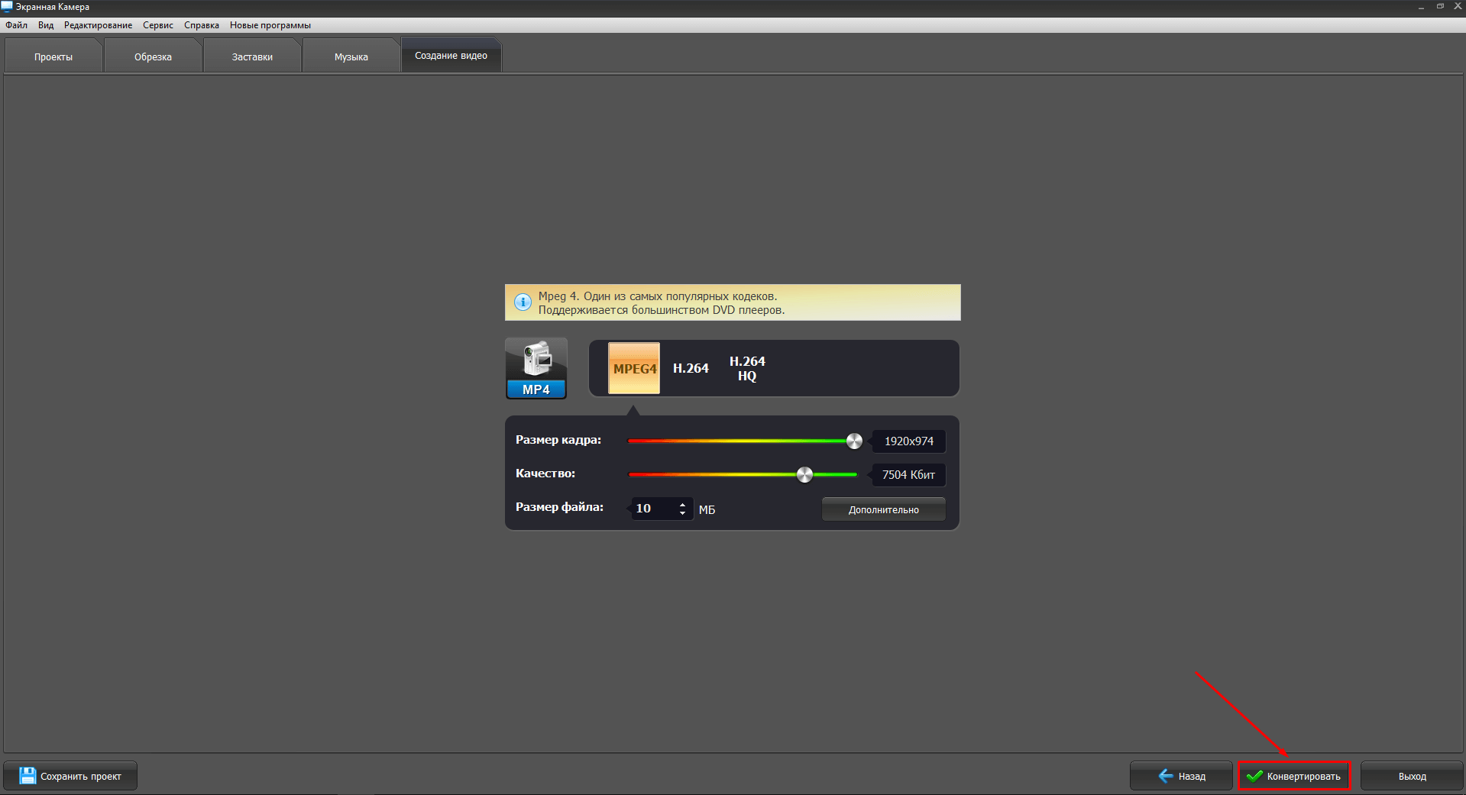Open the Сервис menu
The image size is (1466, 795).
[158, 25]
